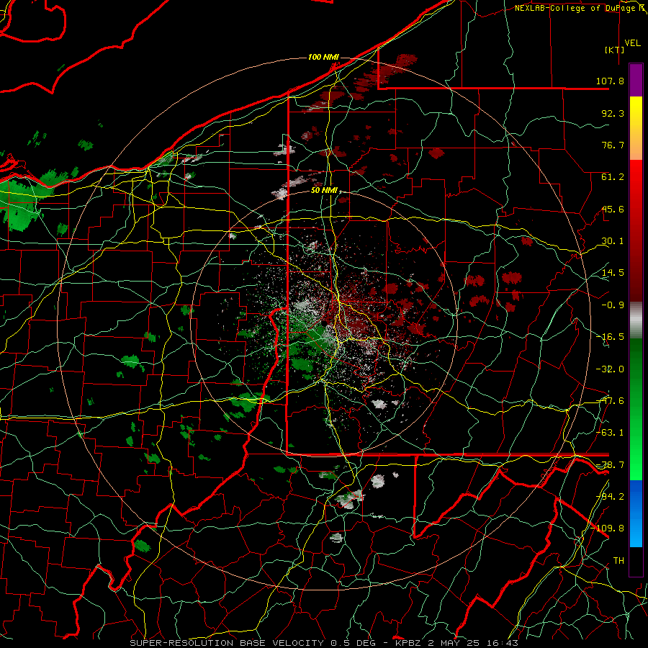Click the "[KT]" units label
Viewport: 648px width, 648px height.
pyautogui.click(x=614, y=50)
